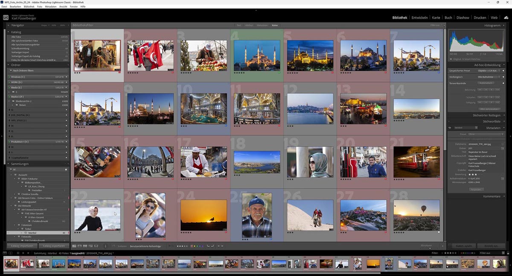Open the Metadaten menu in the menu bar

click(x=51, y=6)
